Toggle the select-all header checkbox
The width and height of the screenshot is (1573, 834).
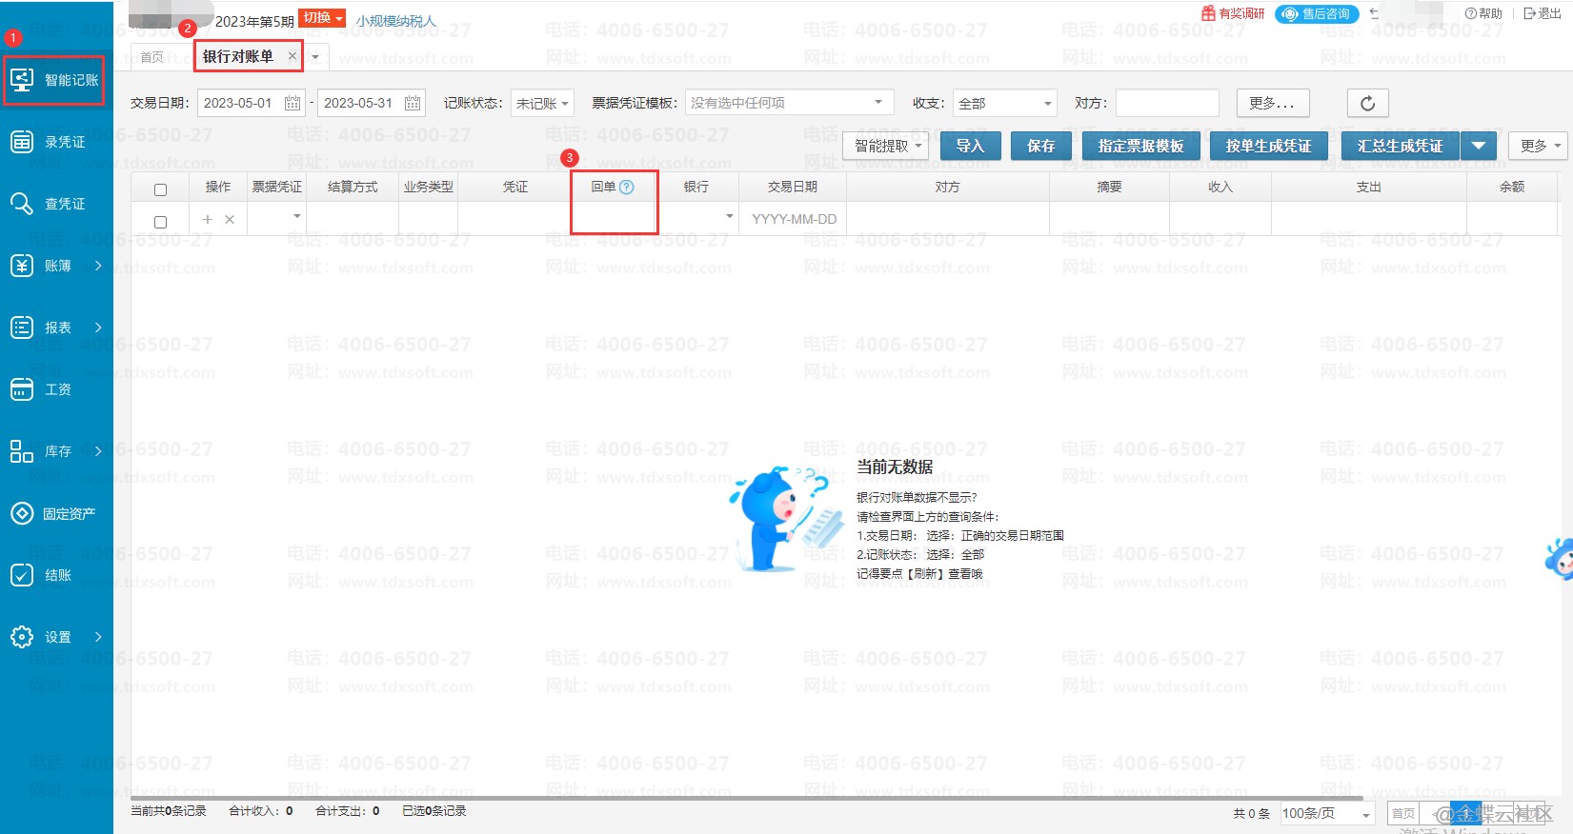[160, 189]
